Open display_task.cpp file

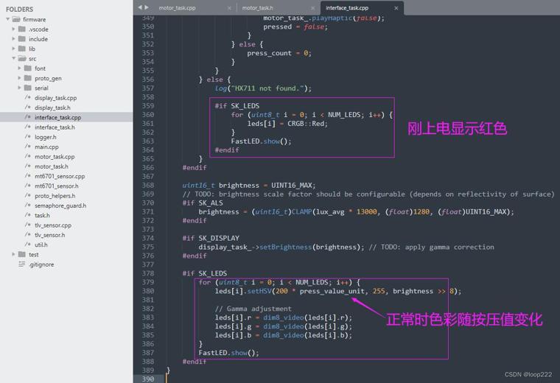pyautogui.click(x=56, y=97)
